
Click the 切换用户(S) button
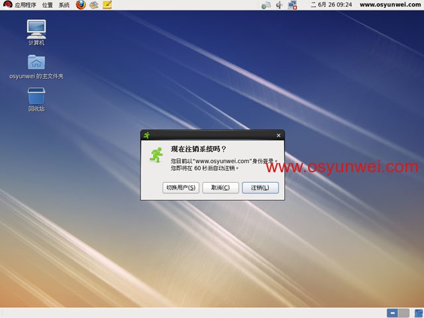(181, 187)
